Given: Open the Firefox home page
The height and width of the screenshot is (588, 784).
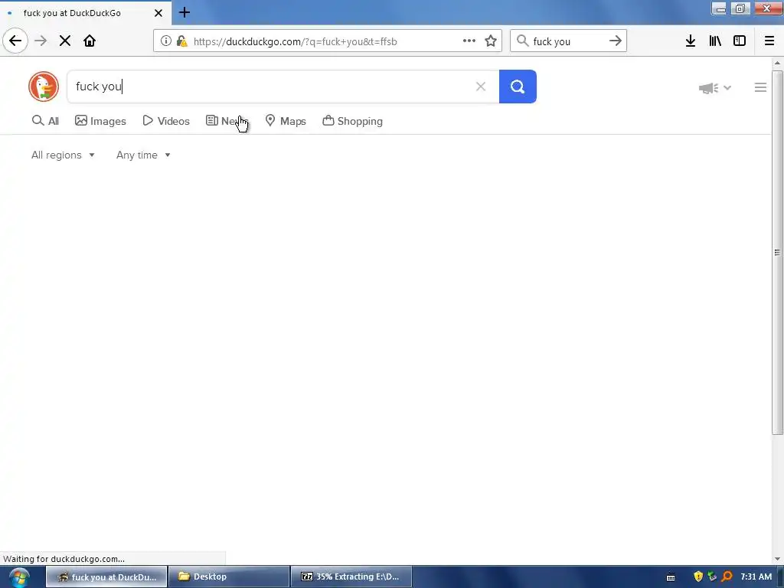Looking at the screenshot, I should click(x=90, y=41).
